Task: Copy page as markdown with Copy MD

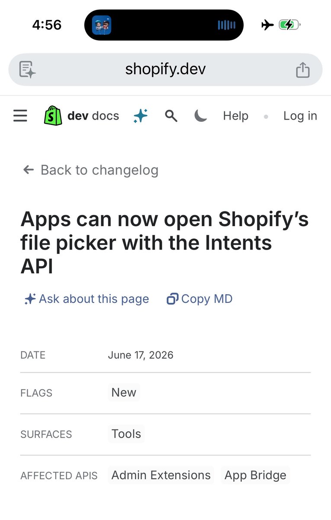Action: 199,299
